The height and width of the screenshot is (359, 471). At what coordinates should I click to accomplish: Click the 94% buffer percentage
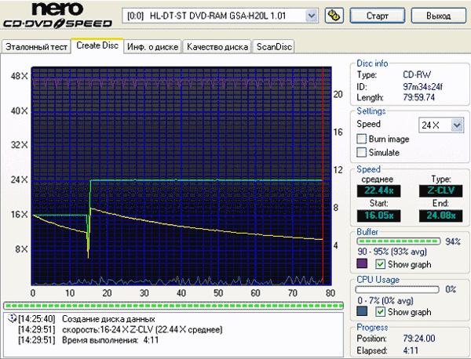pyautogui.click(x=453, y=241)
